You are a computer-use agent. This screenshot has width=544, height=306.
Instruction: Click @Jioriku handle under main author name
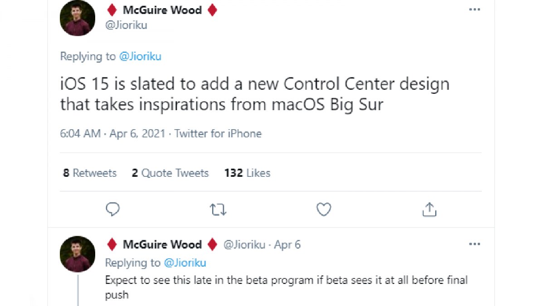(x=126, y=25)
